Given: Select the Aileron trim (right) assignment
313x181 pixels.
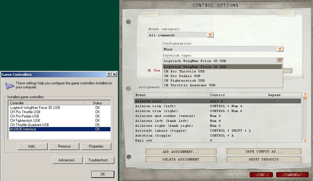Looking at the screenshot, I should [x=218, y=111].
